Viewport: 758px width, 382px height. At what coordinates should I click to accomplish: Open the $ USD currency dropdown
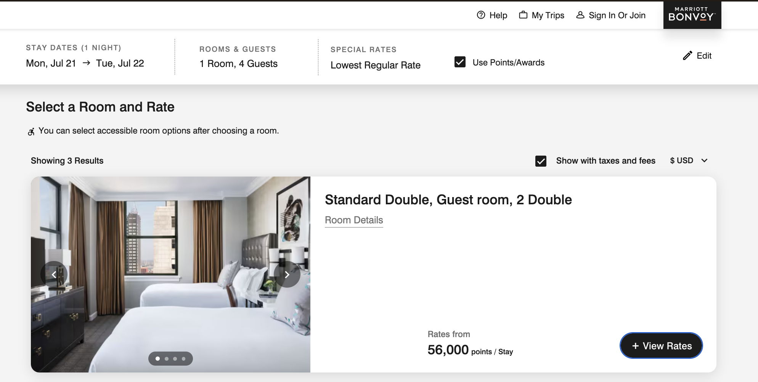[x=689, y=161]
